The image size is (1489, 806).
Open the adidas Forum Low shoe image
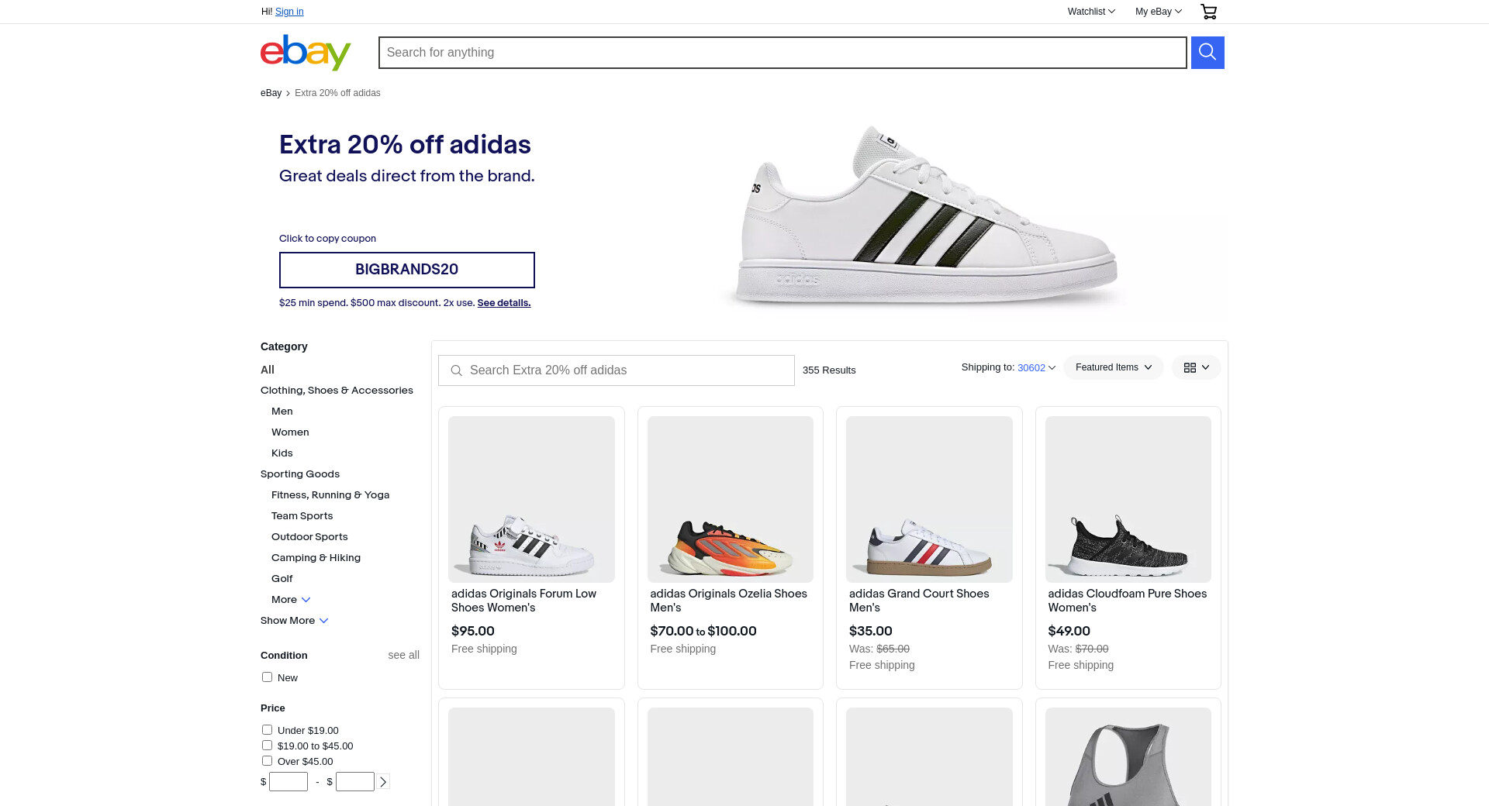pyautogui.click(x=531, y=500)
